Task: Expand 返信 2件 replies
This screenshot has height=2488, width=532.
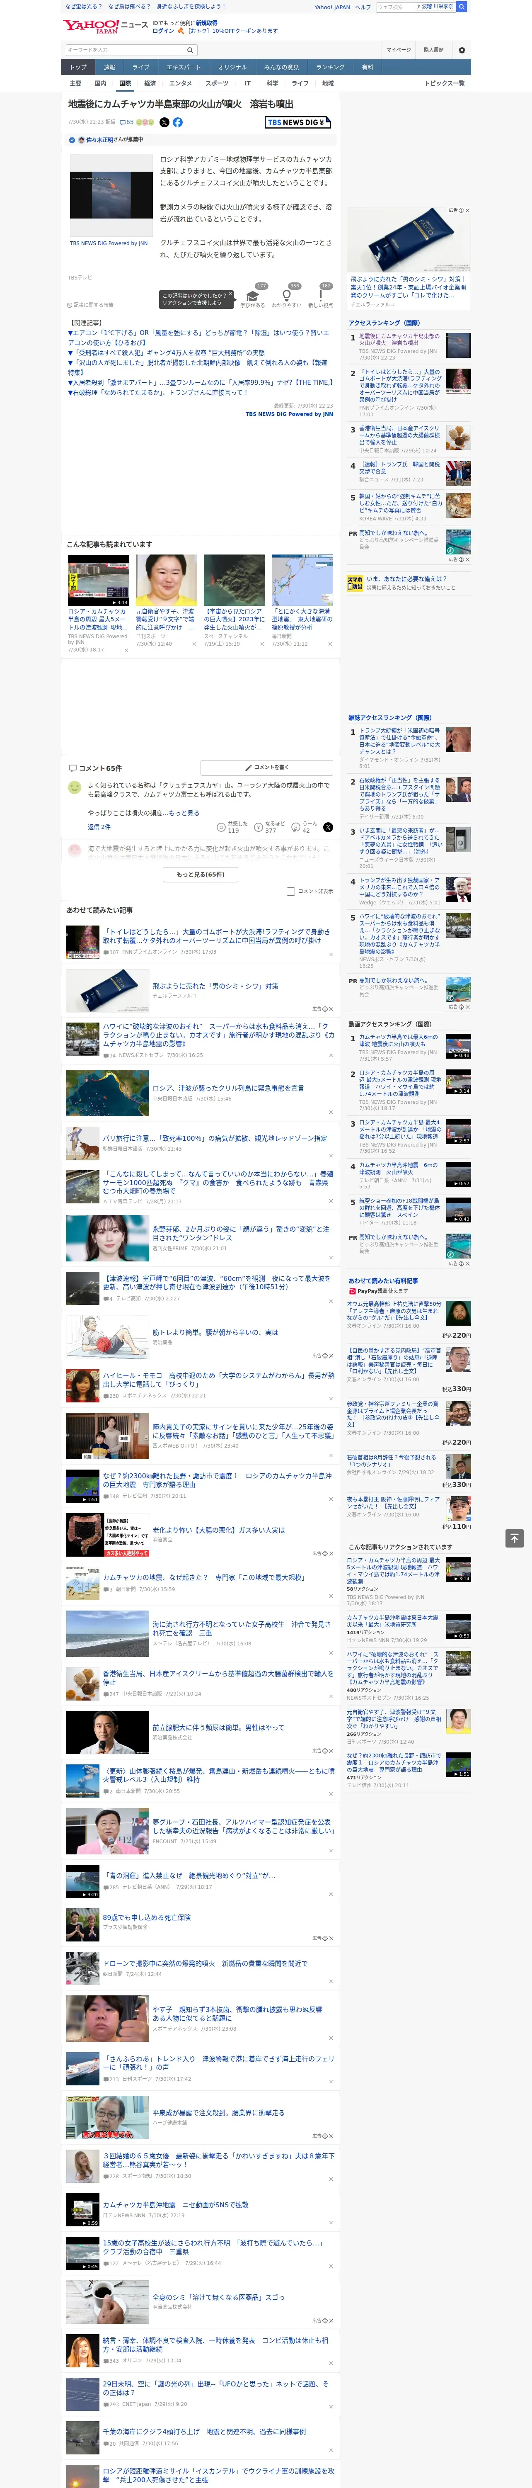Action: (x=99, y=827)
